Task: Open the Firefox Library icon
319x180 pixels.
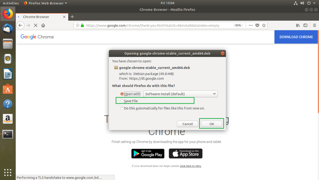Action: [298, 25]
